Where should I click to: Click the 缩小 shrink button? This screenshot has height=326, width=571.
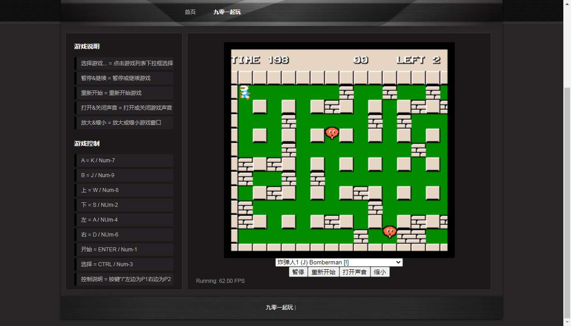click(x=380, y=272)
